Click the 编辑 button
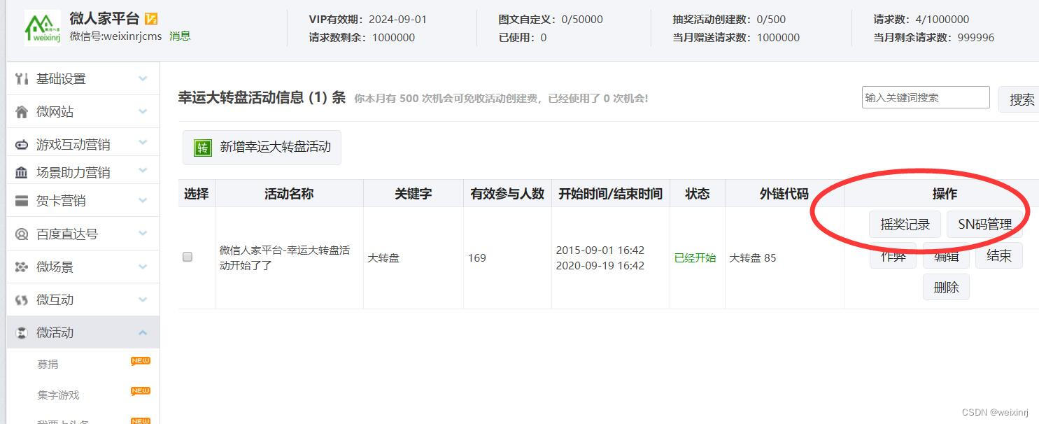The height and width of the screenshot is (424, 1039). point(946,255)
